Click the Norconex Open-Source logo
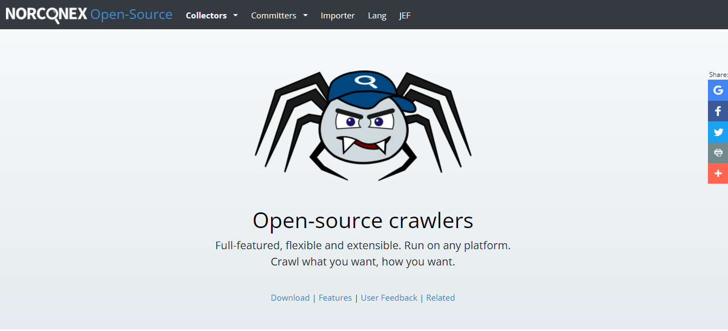Screen dimensions: 728x331 (x=89, y=15)
